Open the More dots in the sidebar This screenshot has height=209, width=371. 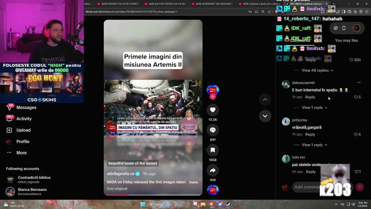point(9,153)
